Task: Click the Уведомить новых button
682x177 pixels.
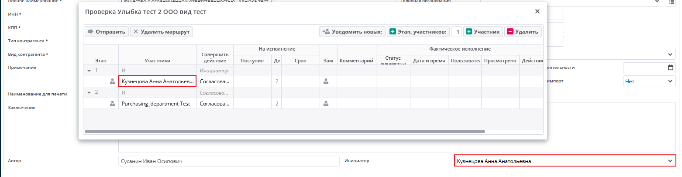Action: 352,31
